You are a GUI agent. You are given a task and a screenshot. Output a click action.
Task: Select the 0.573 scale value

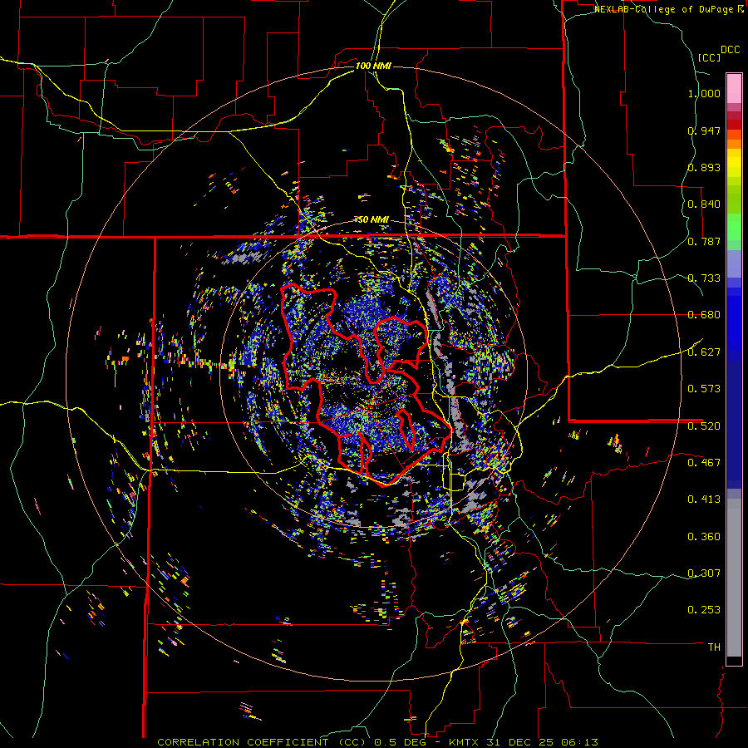(x=704, y=389)
